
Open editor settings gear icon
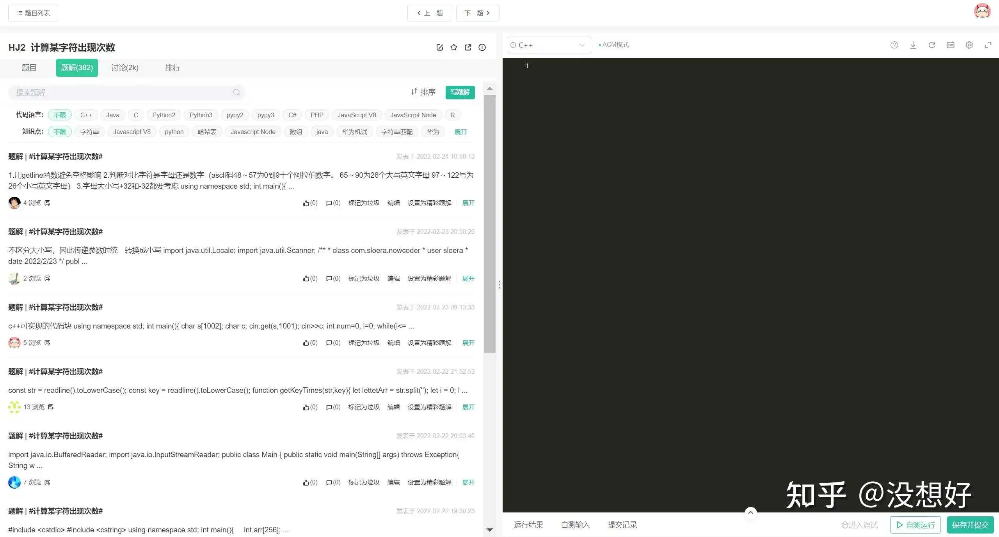tap(969, 45)
